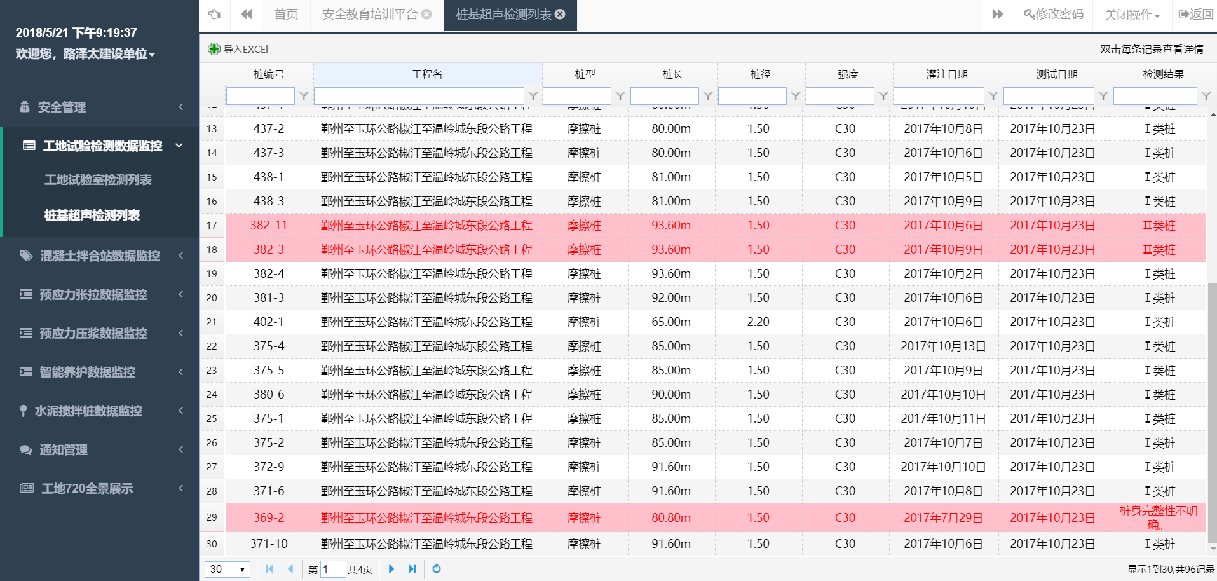Viewport: 1217px width, 581px height.
Task: Jump to last page in pager
Action: [412, 569]
